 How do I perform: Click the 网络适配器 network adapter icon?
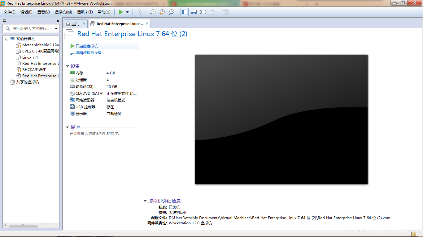coord(72,100)
